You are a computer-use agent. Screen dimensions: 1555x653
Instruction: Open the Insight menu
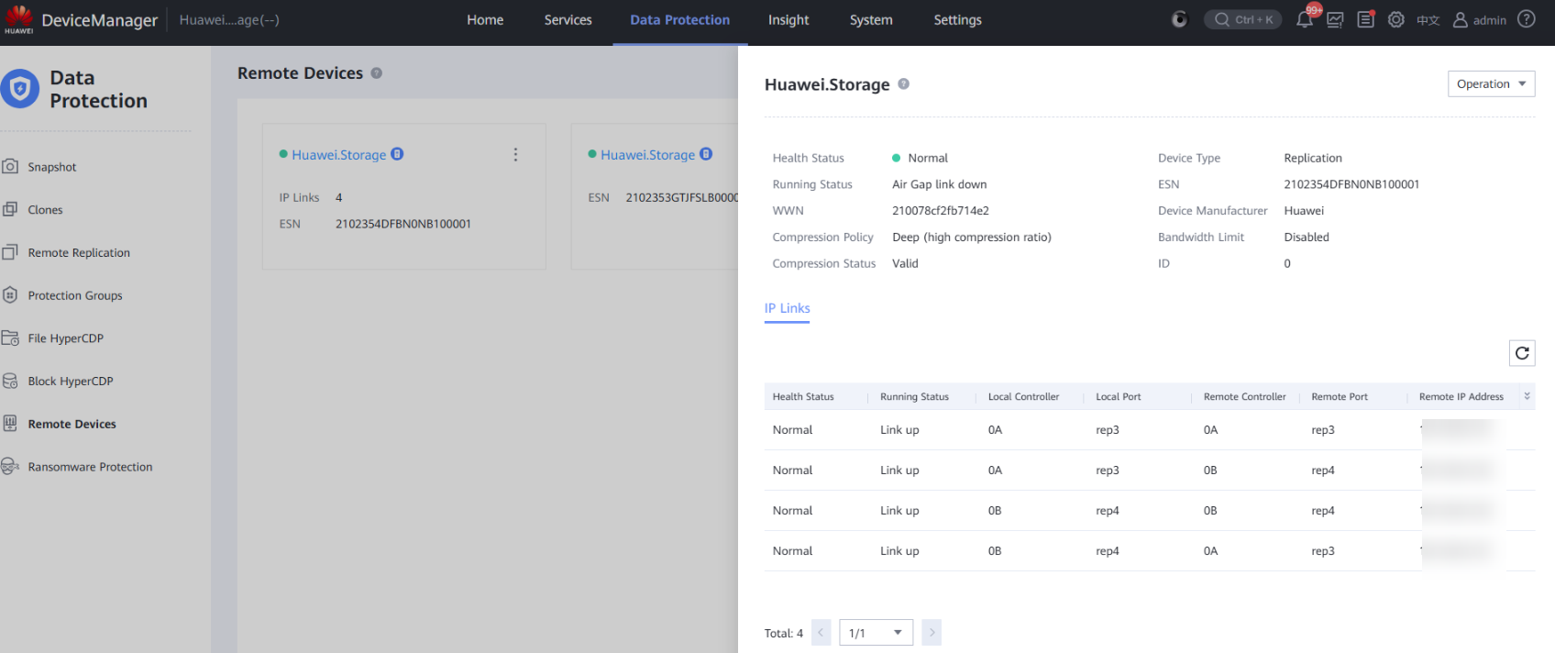(x=789, y=20)
